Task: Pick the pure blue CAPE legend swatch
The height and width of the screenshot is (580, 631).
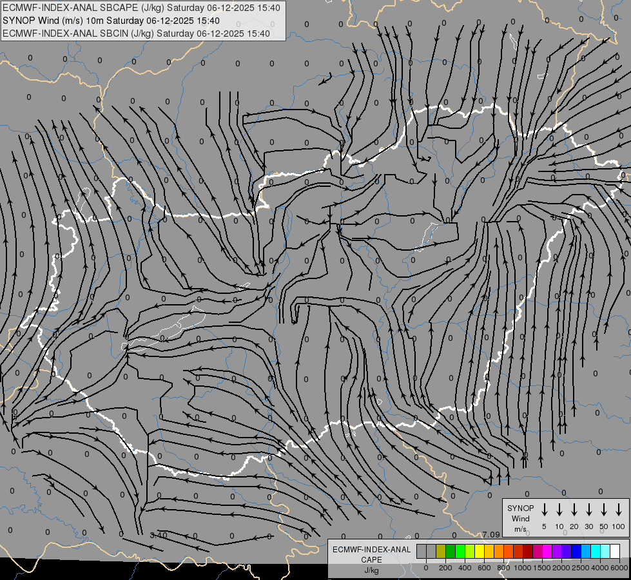Action: (x=576, y=551)
